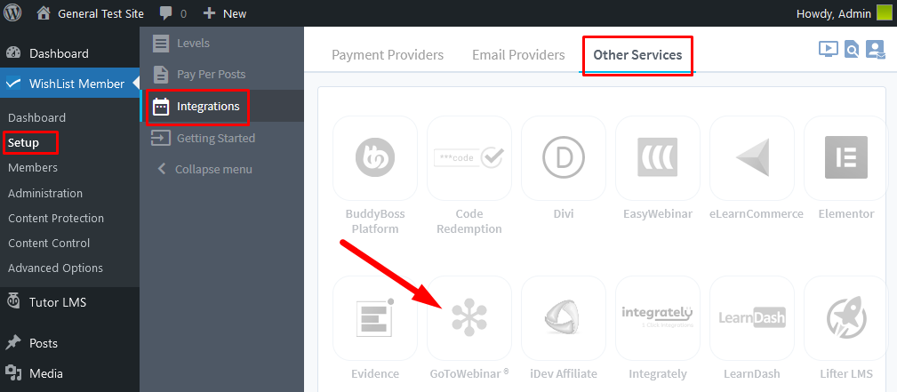Click the Pay Per Posts document icon

click(161, 75)
